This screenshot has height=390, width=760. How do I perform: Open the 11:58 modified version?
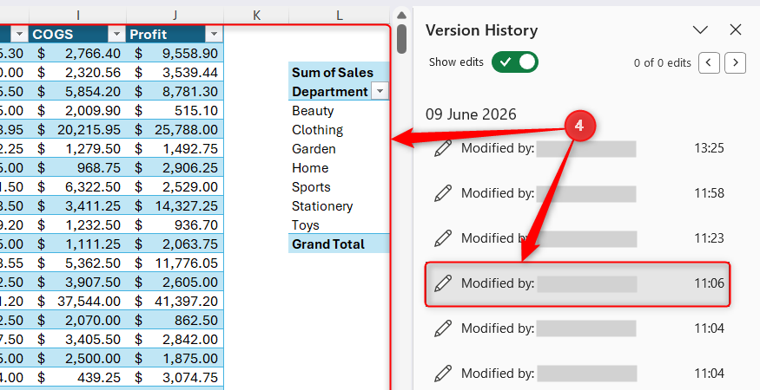pyautogui.click(x=578, y=193)
